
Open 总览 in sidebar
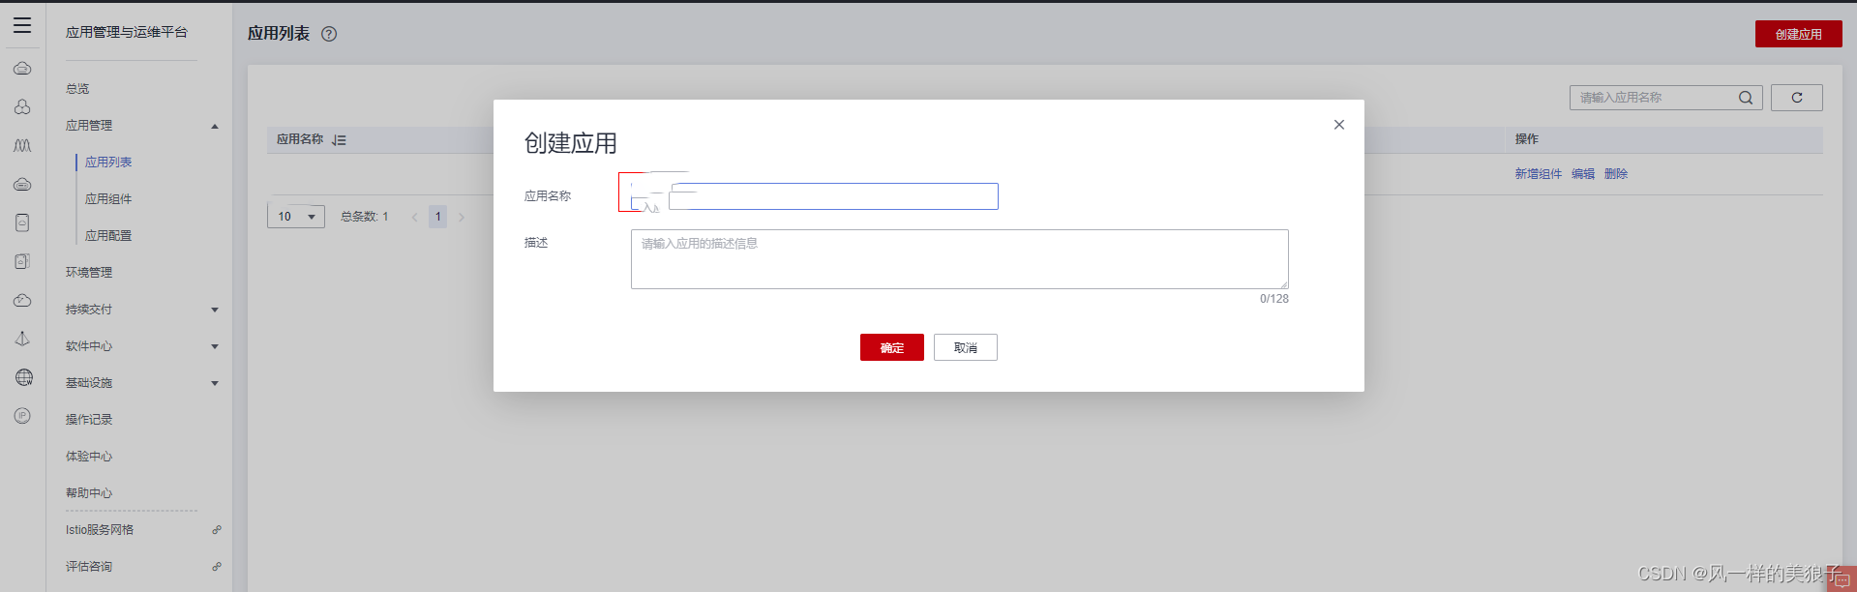[x=77, y=89]
